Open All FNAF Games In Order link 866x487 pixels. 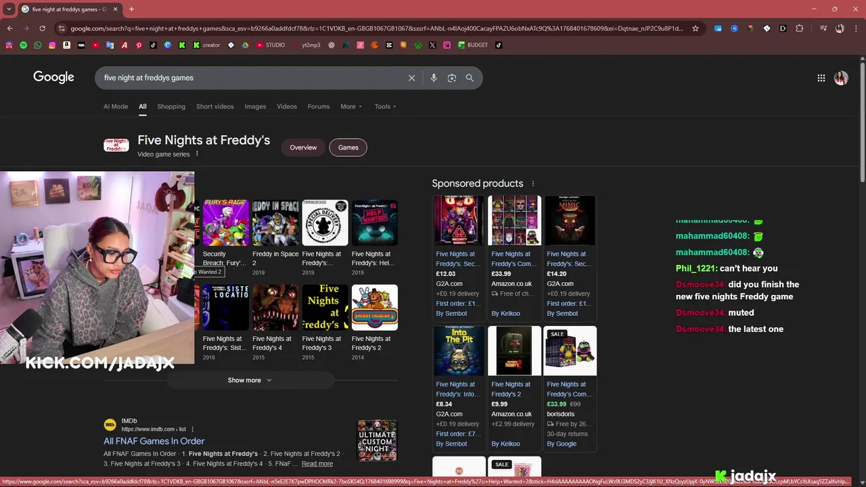[x=154, y=441]
